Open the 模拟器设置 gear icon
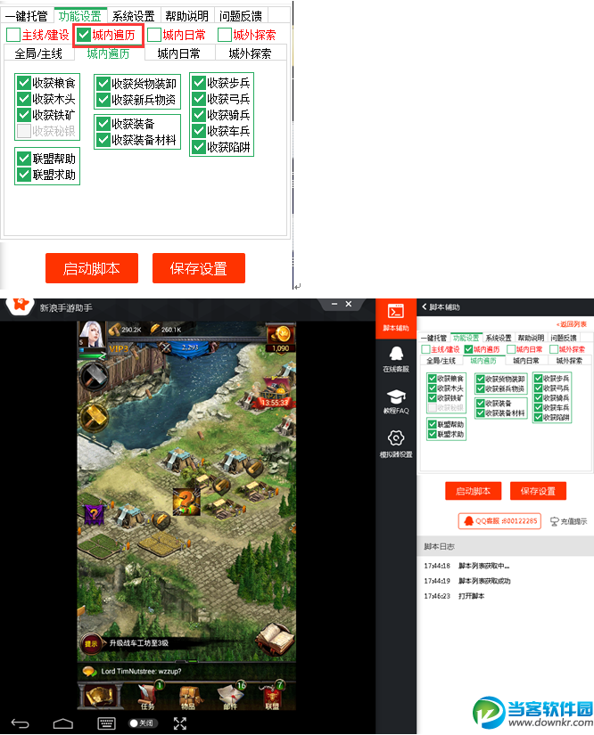The width and height of the screenshot is (594, 735). (396, 444)
